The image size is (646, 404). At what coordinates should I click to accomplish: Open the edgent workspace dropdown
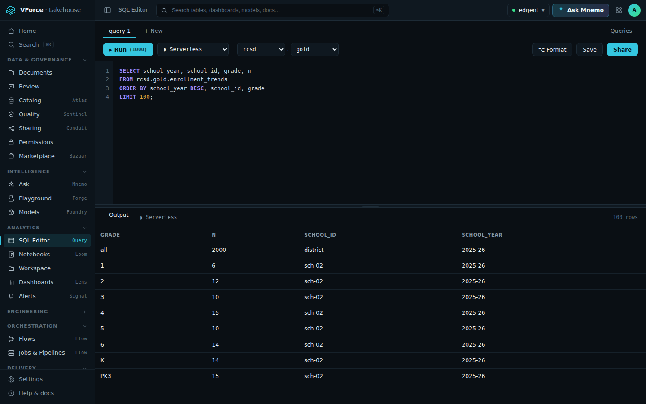tap(528, 10)
